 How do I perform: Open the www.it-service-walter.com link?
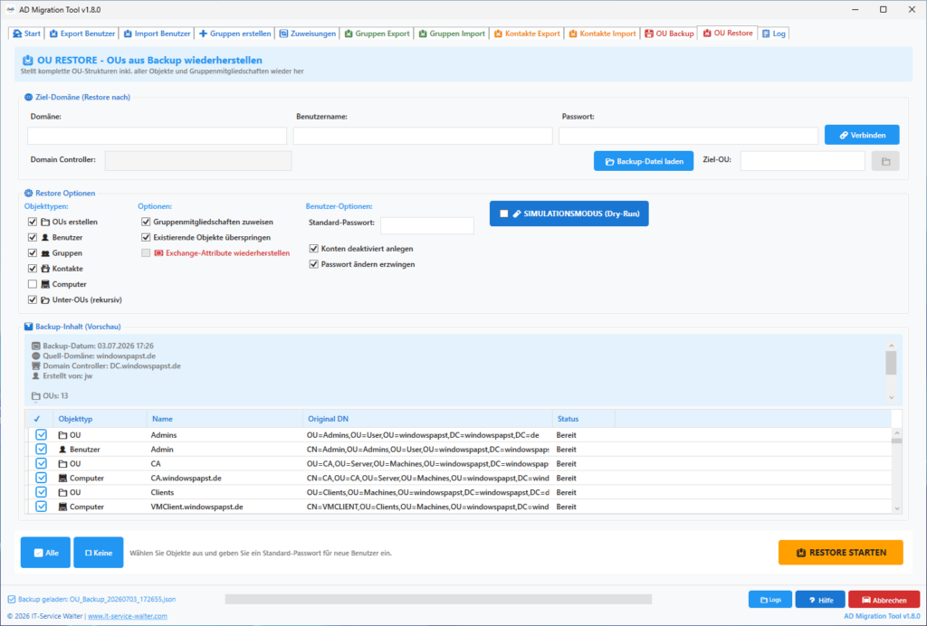click(x=128, y=616)
